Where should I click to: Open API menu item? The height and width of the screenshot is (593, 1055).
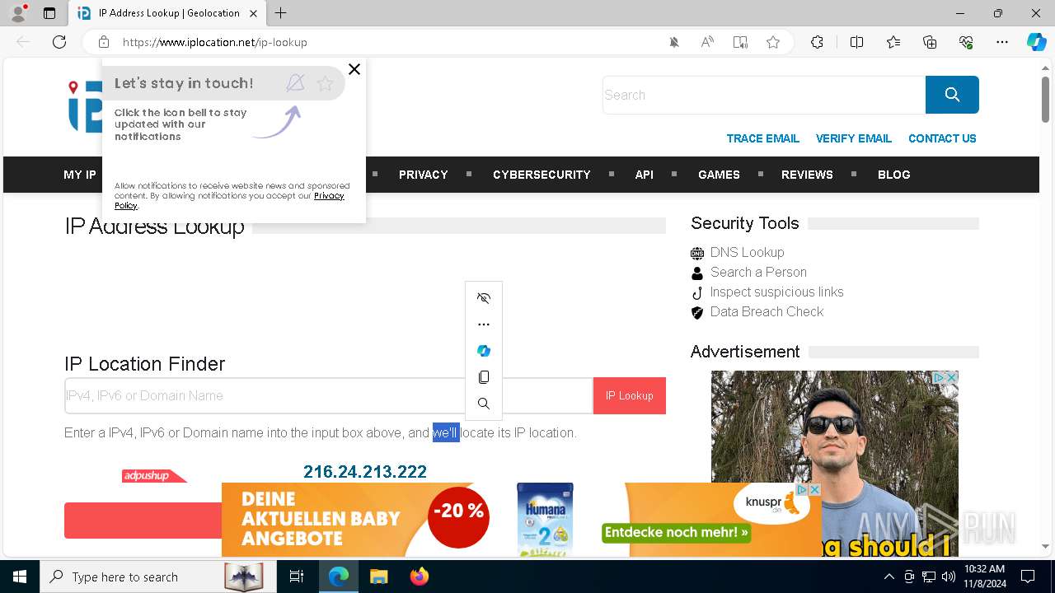click(x=645, y=175)
